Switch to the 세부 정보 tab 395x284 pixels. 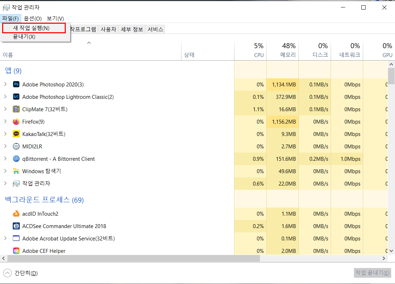pos(132,29)
